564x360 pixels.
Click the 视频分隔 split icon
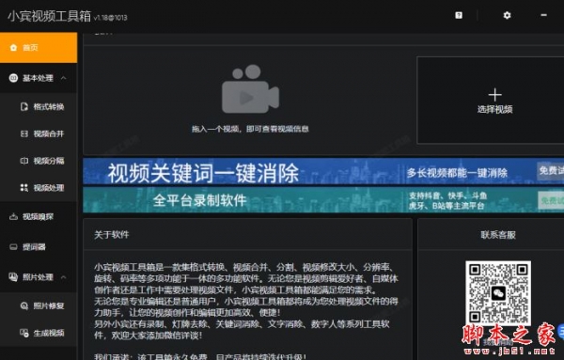[24, 161]
